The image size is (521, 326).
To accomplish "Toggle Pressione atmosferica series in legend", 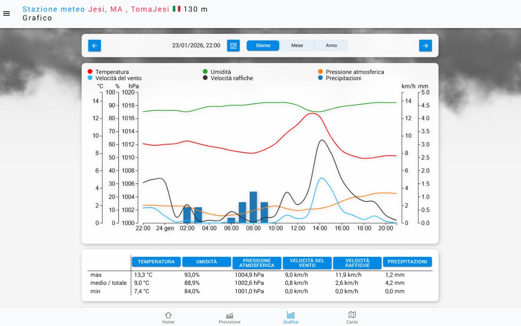I will pyautogui.click(x=351, y=72).
